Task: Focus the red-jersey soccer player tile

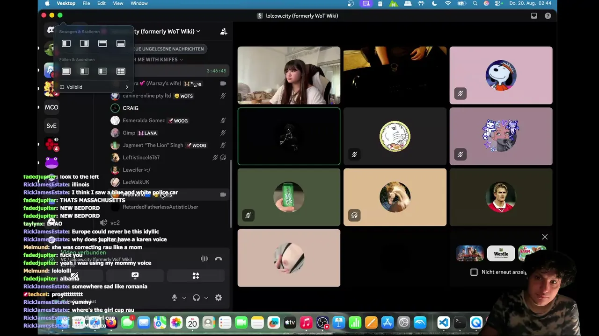Action: click(x=501, y=197)
